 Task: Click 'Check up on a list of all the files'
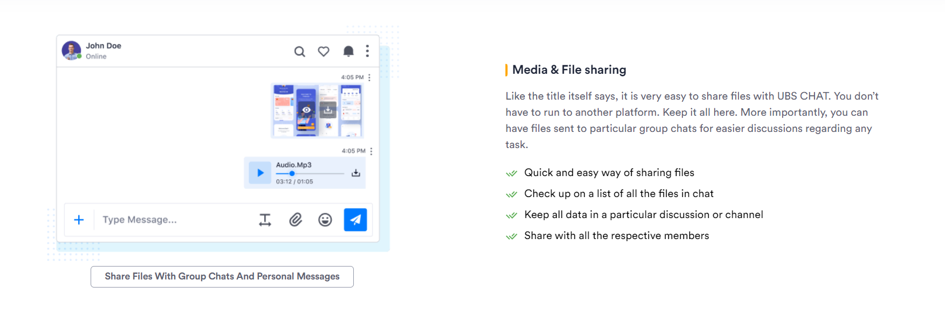619,194
